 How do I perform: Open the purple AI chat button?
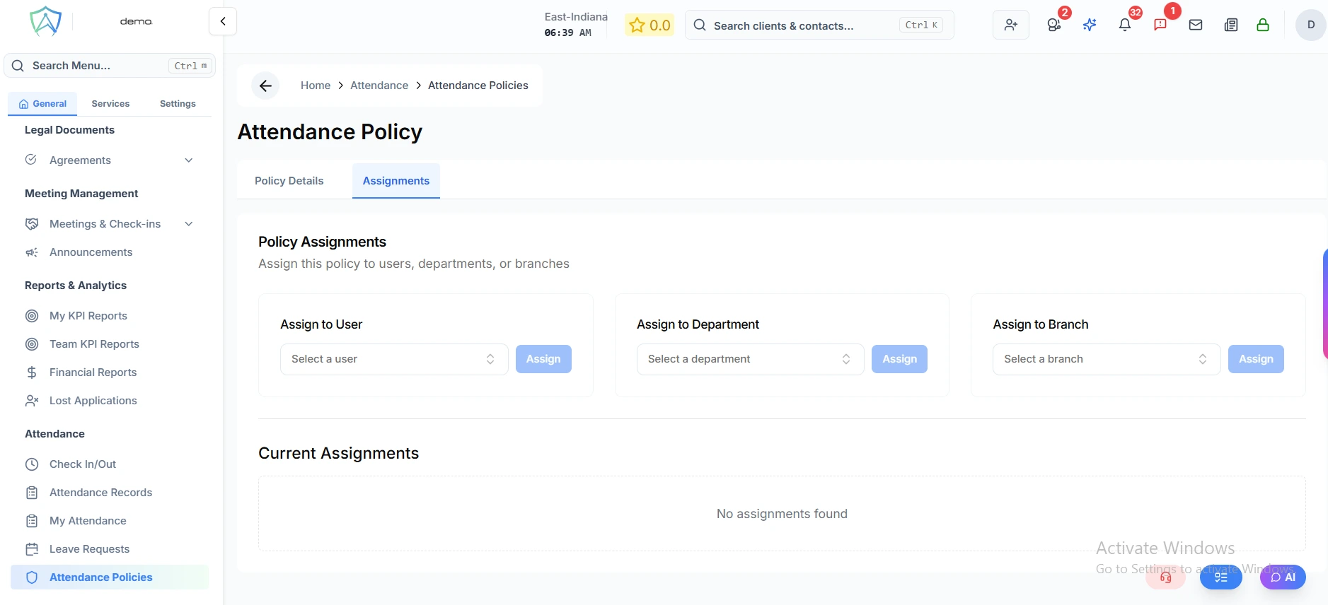[1283, 577]
